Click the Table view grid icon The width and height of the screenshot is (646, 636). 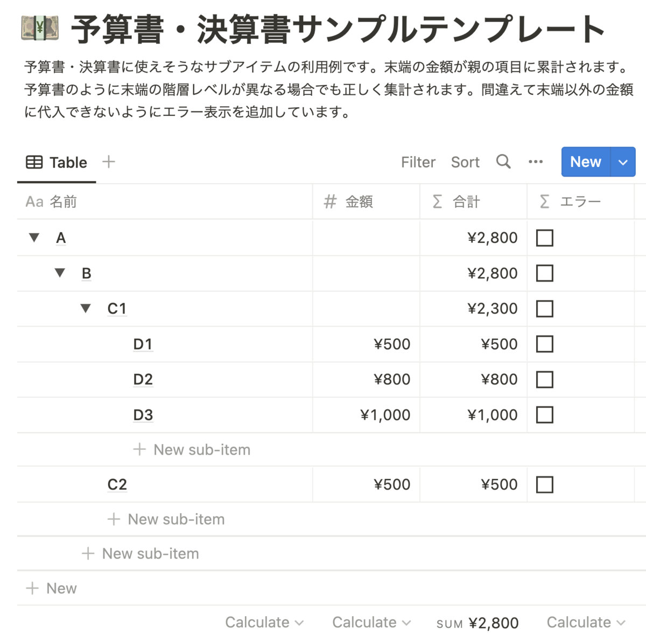(x=33, y=162)
